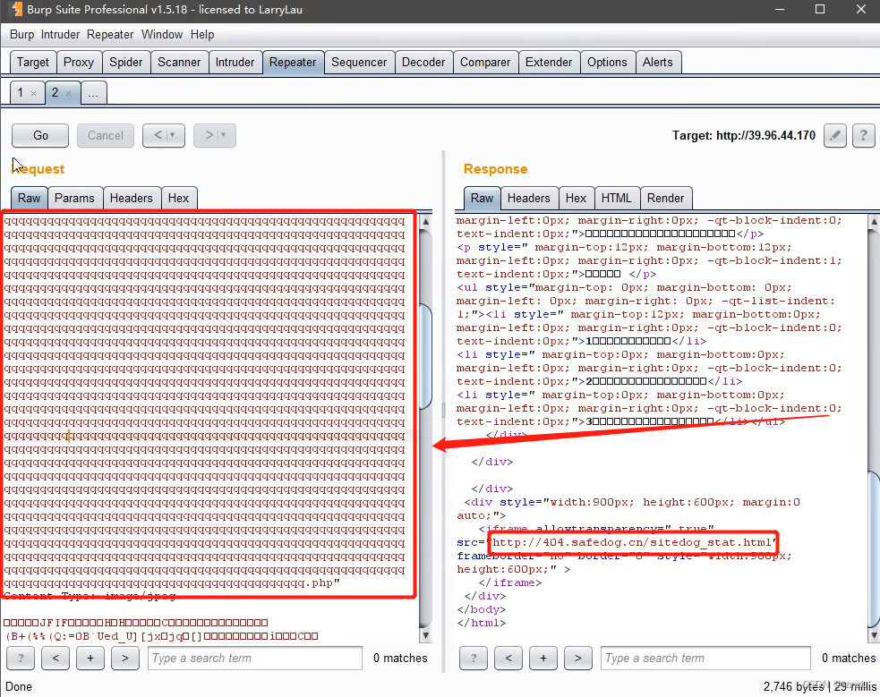Switch to the Scanner tab
The image size is (880, 697).
179,63
